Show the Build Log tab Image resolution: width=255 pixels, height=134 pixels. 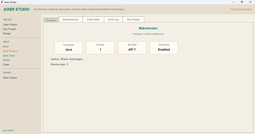click(x=113, y=19)
